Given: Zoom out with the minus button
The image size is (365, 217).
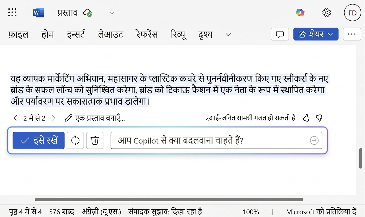Looking at the screenshot, I should click(229, 212).
